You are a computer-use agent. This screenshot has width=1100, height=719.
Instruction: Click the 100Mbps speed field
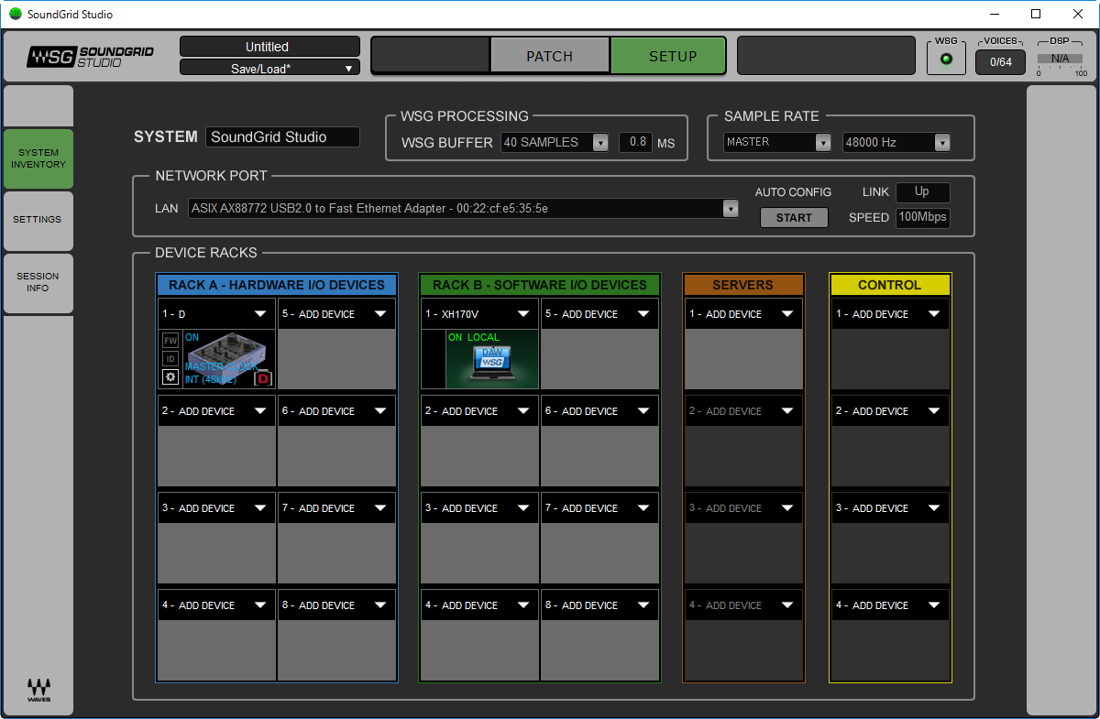[x=922, y=218]
